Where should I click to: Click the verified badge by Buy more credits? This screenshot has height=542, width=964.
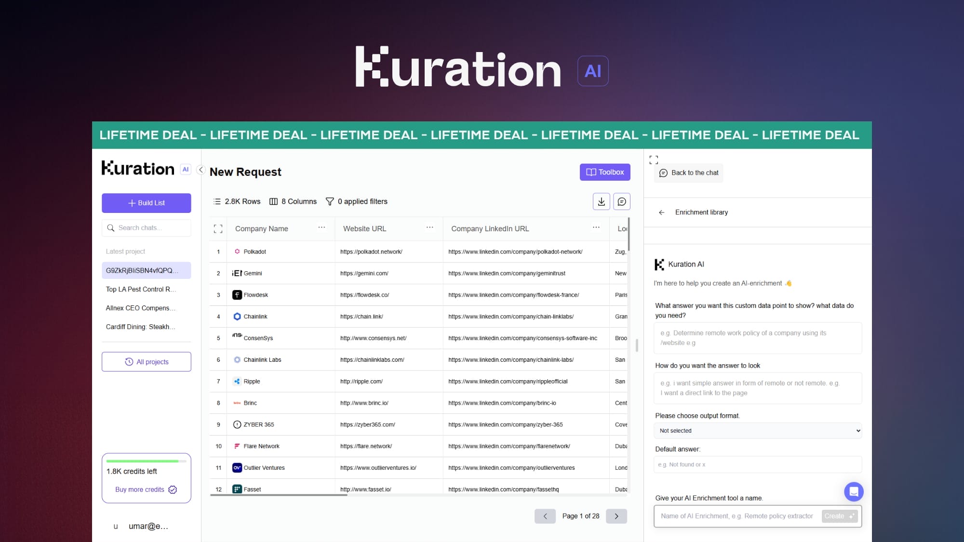click(x=173, y=489)
